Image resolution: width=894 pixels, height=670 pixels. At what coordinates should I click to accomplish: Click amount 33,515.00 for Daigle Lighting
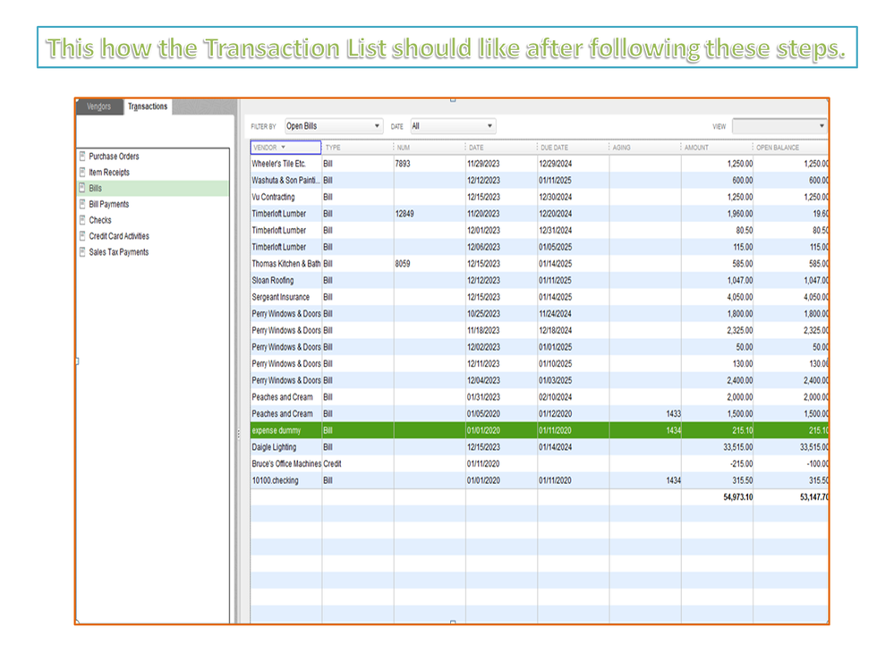point(737,447)
